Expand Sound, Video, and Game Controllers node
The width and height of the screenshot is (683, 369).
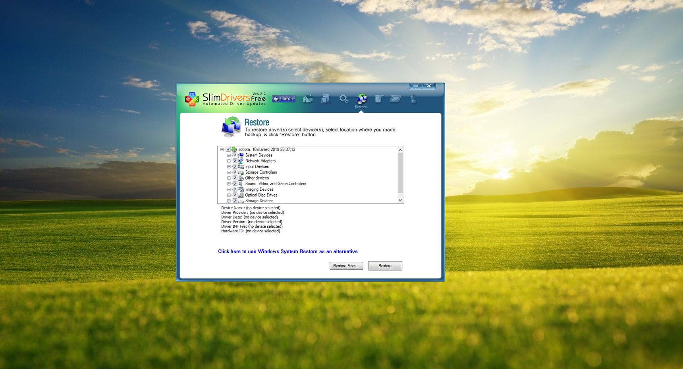pyautogui.click(x=229, y=184)
